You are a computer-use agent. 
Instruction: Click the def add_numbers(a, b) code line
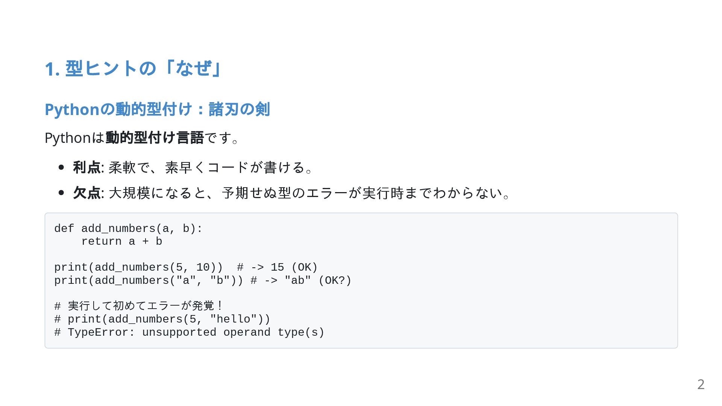128,229
